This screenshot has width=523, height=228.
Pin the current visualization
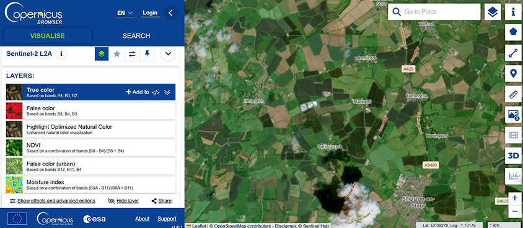coord(147,54)
